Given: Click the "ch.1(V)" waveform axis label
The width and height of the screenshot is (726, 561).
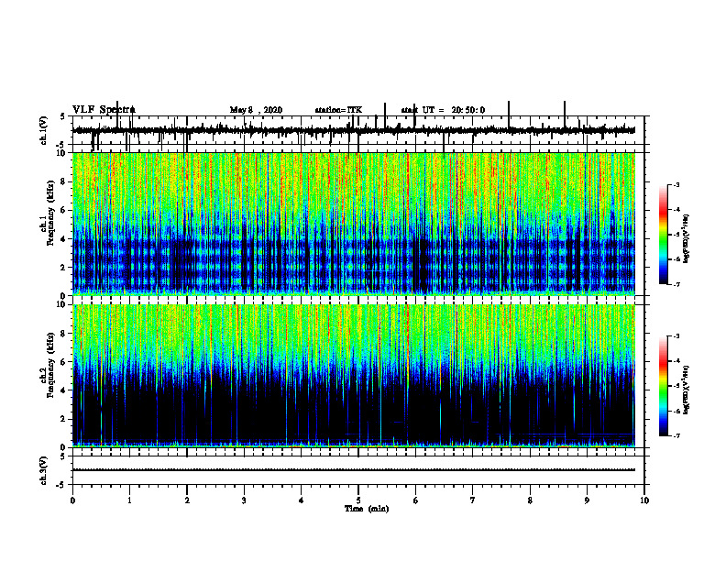Looking at the screenshot, I should coord(44,130).
